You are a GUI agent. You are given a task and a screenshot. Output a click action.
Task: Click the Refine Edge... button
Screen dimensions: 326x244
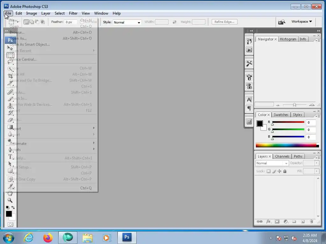224,22
